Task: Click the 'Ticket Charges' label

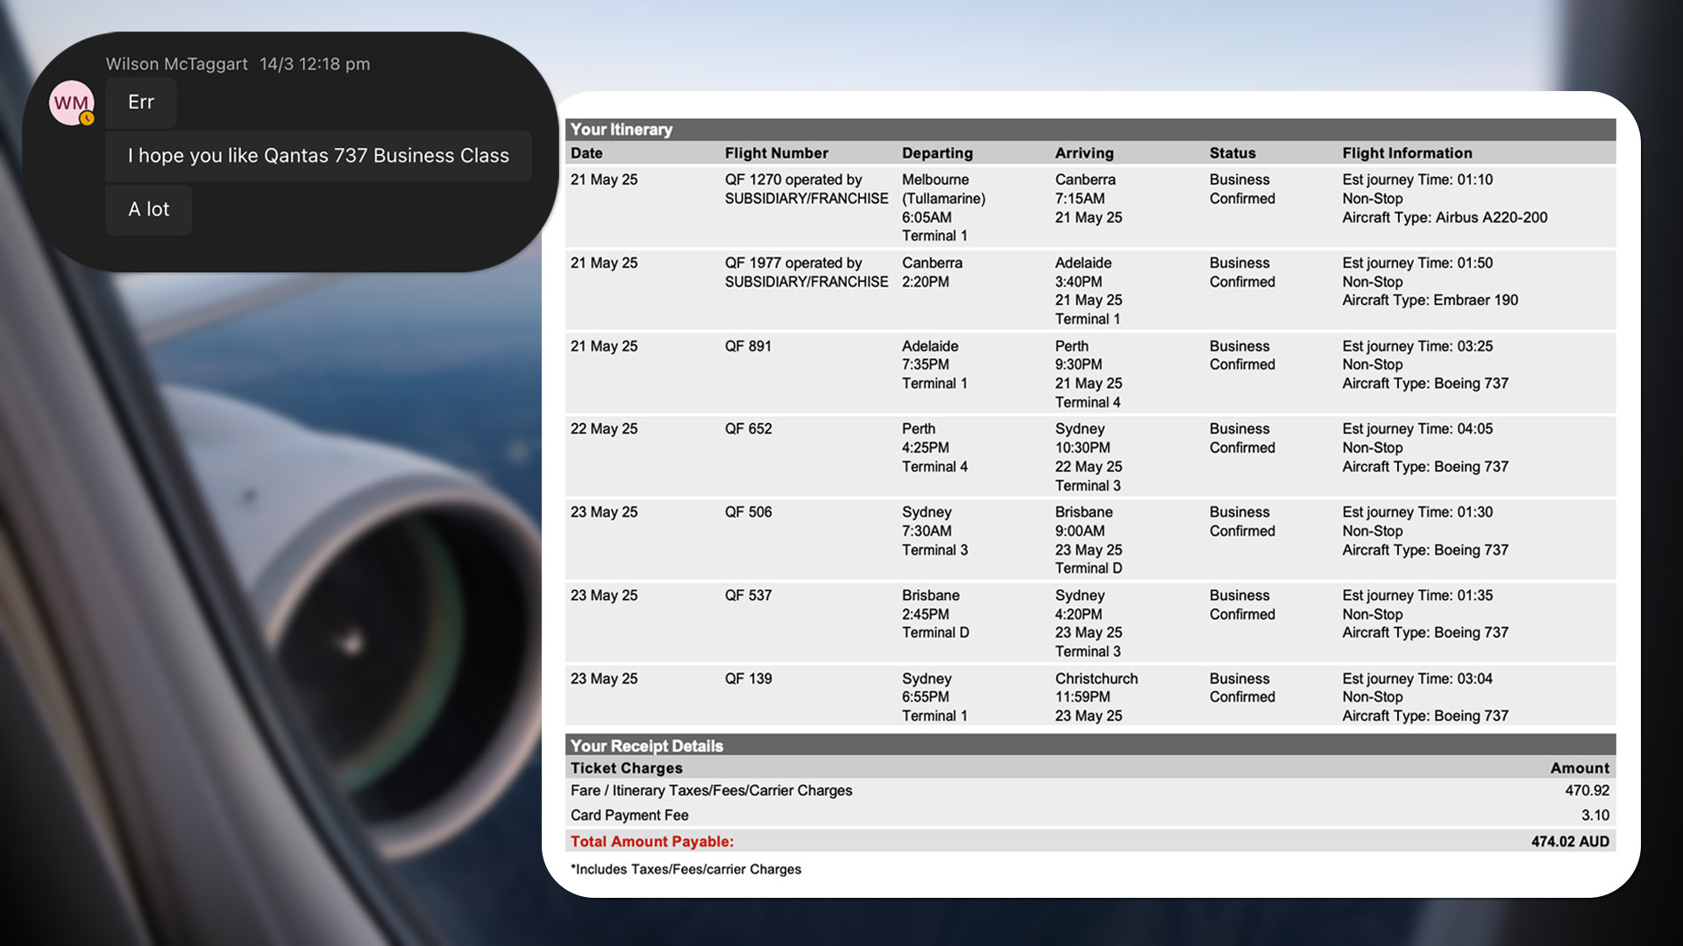Action: coord(626,768)
